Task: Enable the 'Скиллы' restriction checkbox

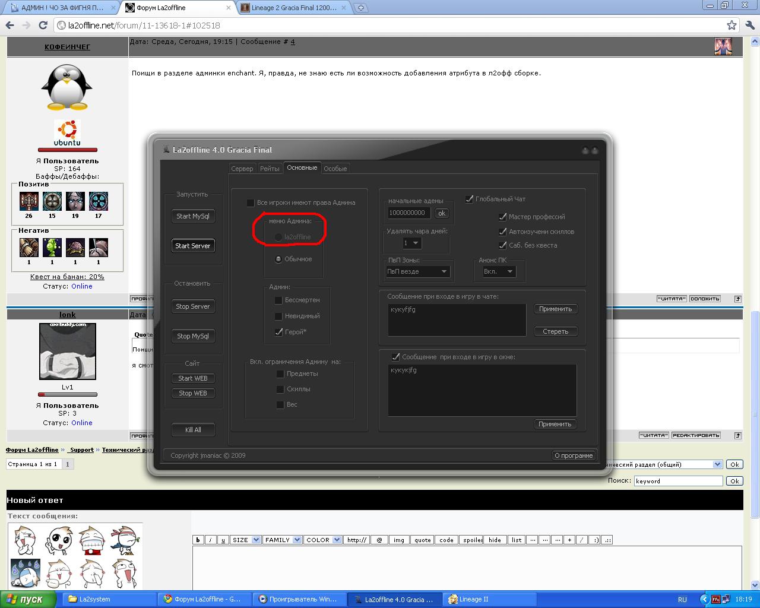Action: pyautogui.click(x=280, y=389)
